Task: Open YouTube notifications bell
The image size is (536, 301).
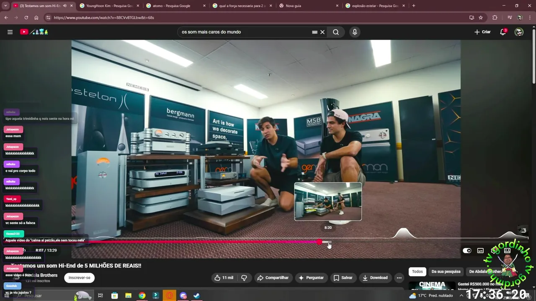Action: pyautogui.click(x=503, y=32)
